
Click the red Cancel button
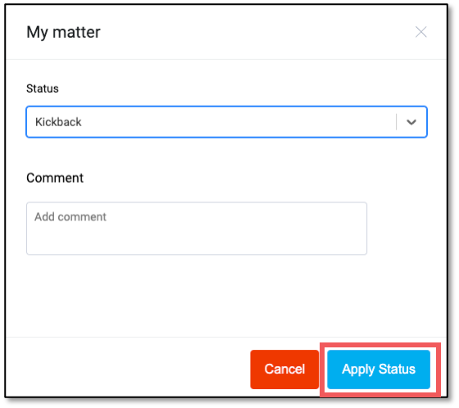(x=284, y=369)
